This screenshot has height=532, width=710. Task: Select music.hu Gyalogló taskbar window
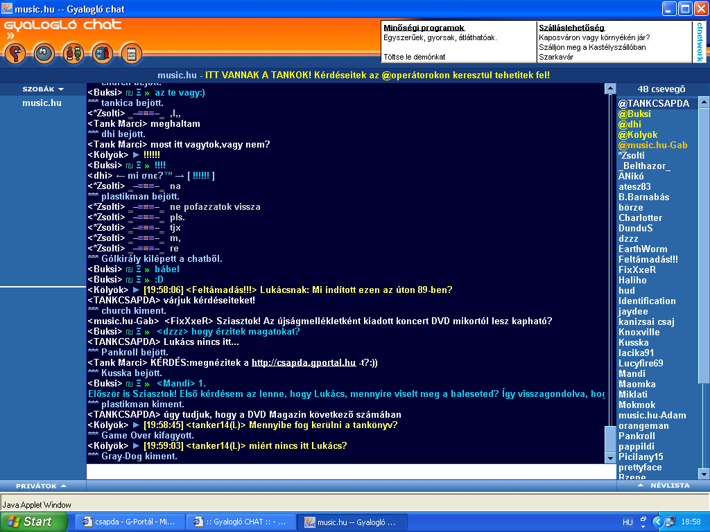[x=352, y=522]
